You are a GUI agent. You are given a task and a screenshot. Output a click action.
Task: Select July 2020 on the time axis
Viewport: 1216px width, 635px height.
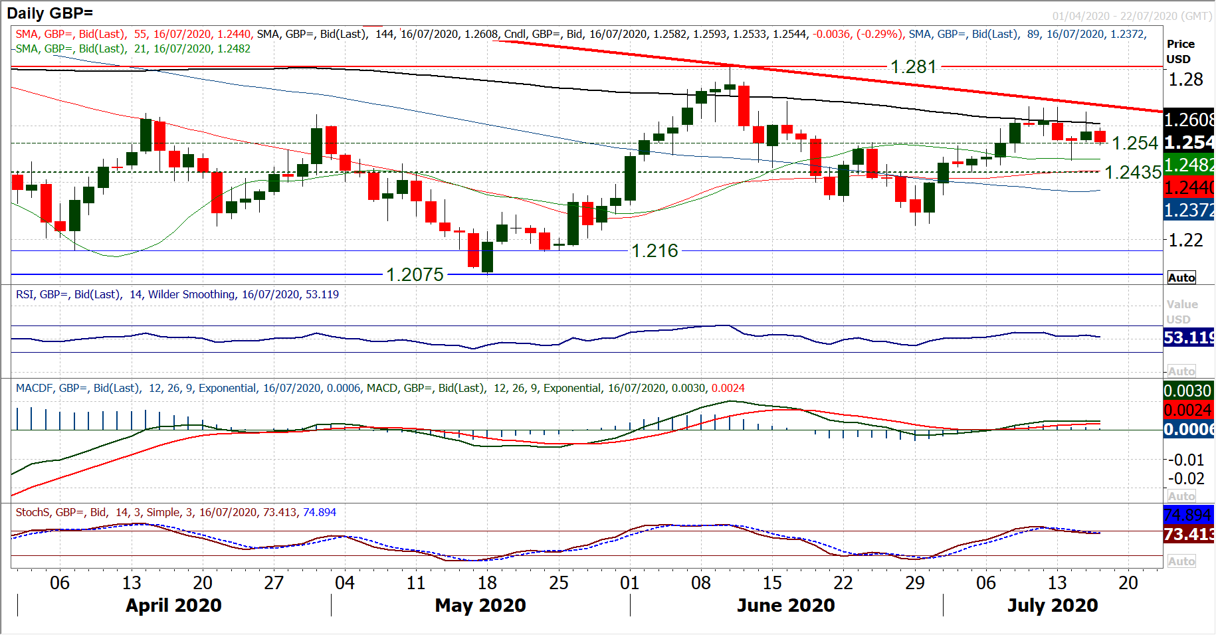pos(1052,605)
